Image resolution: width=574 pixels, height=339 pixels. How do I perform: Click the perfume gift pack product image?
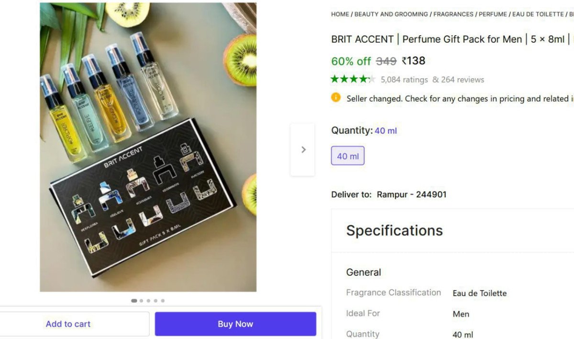tap(148, 147)
